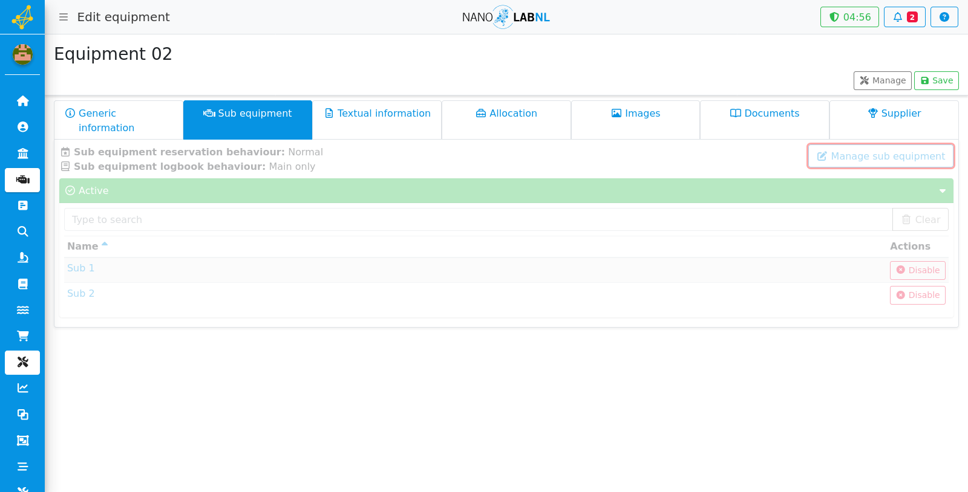The width and height of the screenshot is (968, 492).
Task: Click Manage sub equipment button
Action: click(x=881, y=156)
